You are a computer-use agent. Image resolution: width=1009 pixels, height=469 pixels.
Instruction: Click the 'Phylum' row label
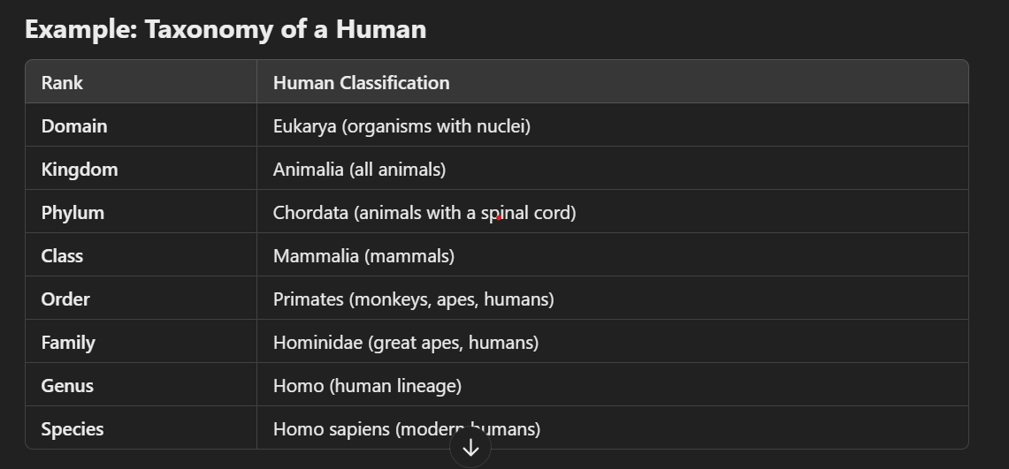[x=73, y=213]
